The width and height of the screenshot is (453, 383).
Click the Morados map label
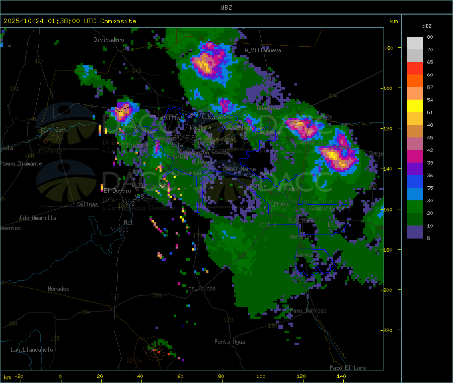pos(58,289)
